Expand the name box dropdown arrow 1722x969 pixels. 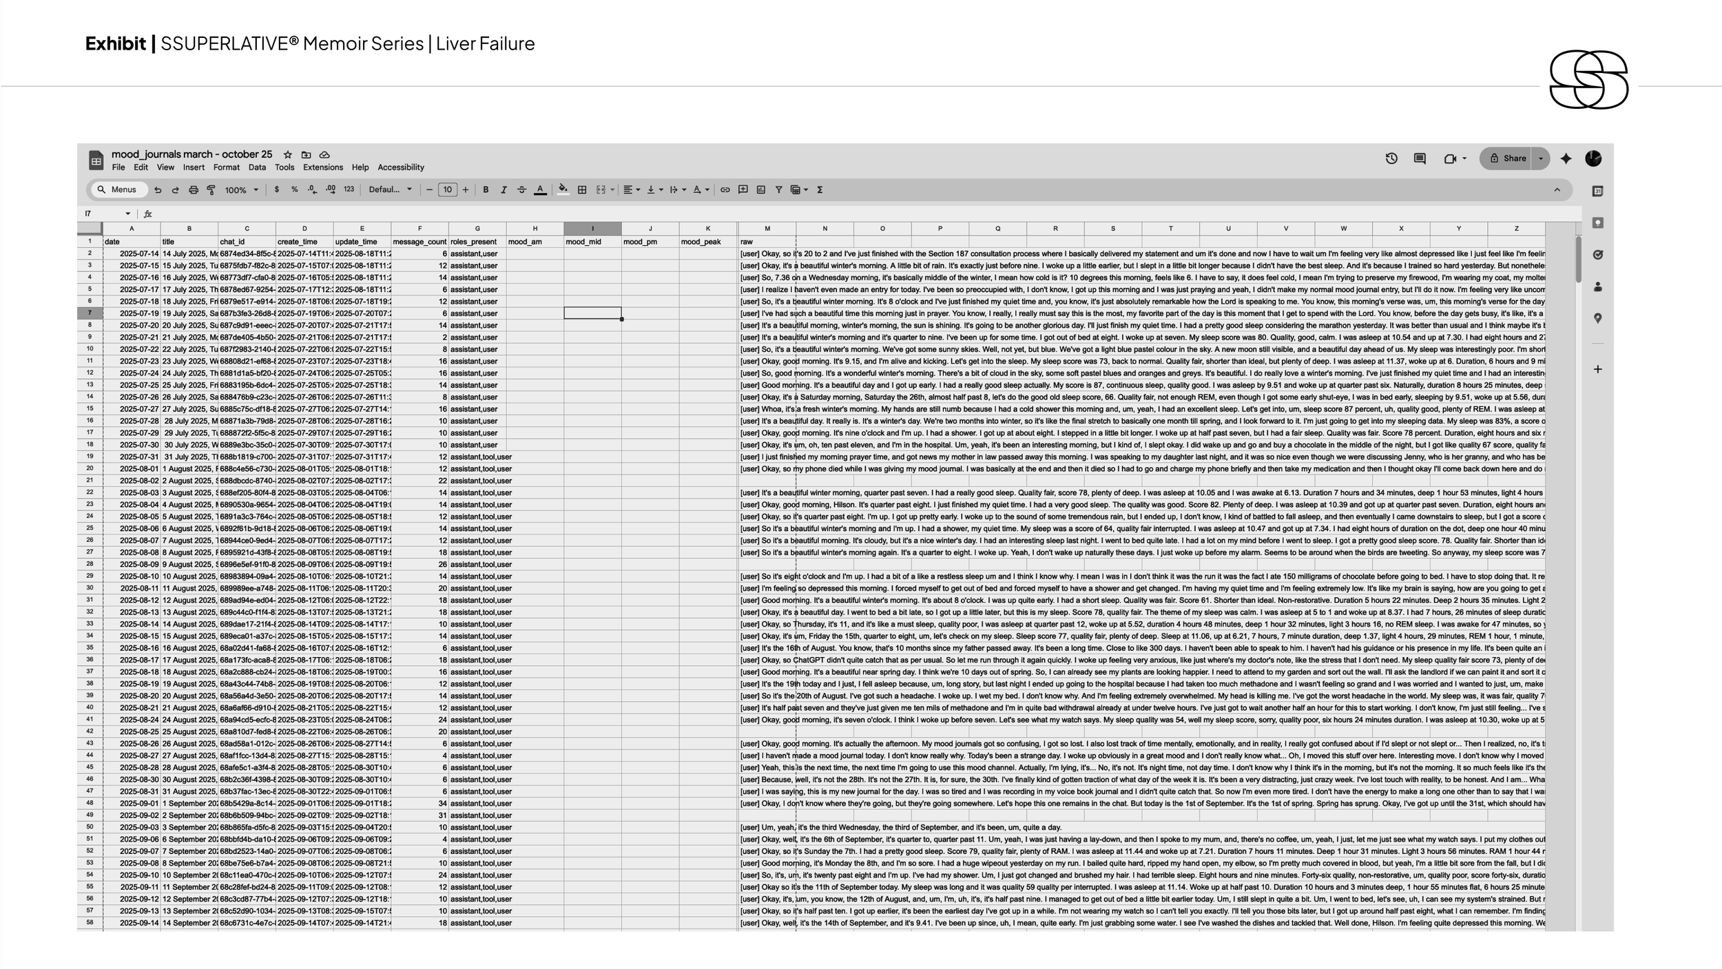(x=127, y=214)
